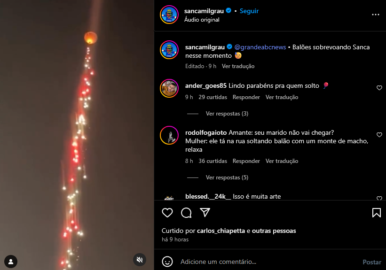Expand Ver respostas (5) replies
The image size is (386, 270).
227,177
